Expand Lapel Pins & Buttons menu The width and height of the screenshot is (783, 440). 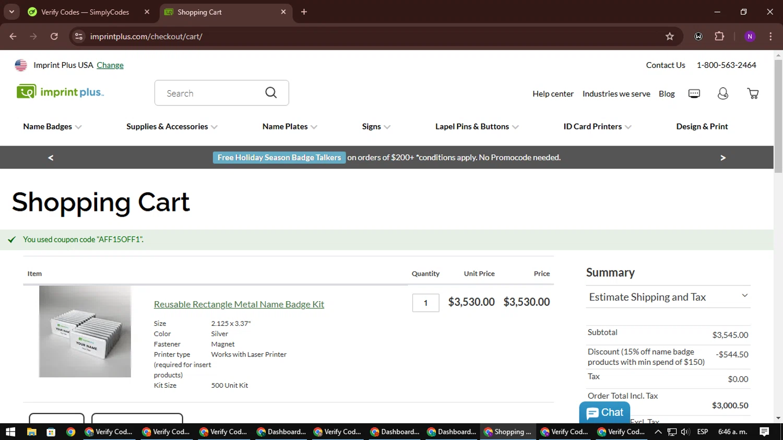coord(477,127)
